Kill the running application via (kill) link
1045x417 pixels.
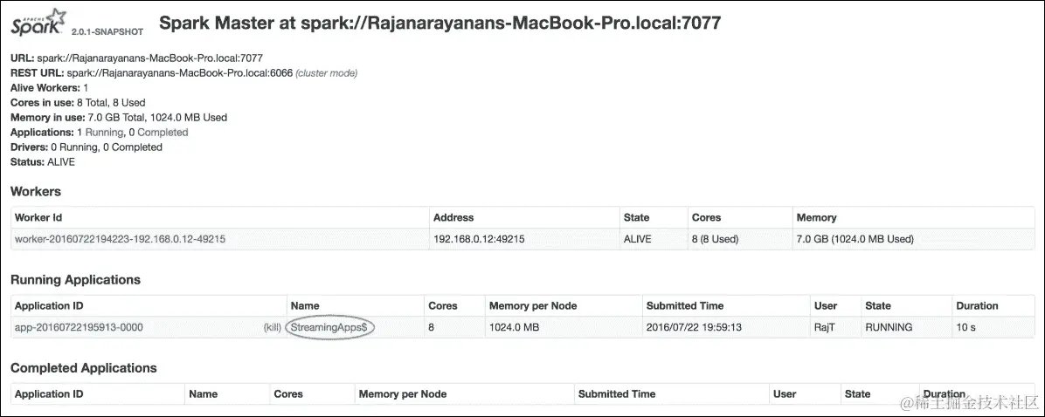click(x=272, y=327)
